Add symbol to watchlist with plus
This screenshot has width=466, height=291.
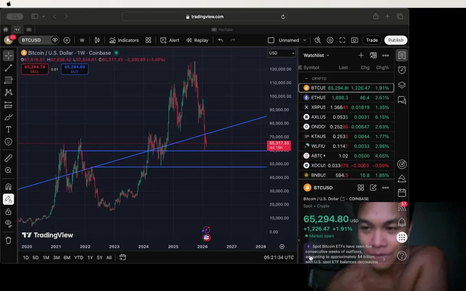(361, 55)
